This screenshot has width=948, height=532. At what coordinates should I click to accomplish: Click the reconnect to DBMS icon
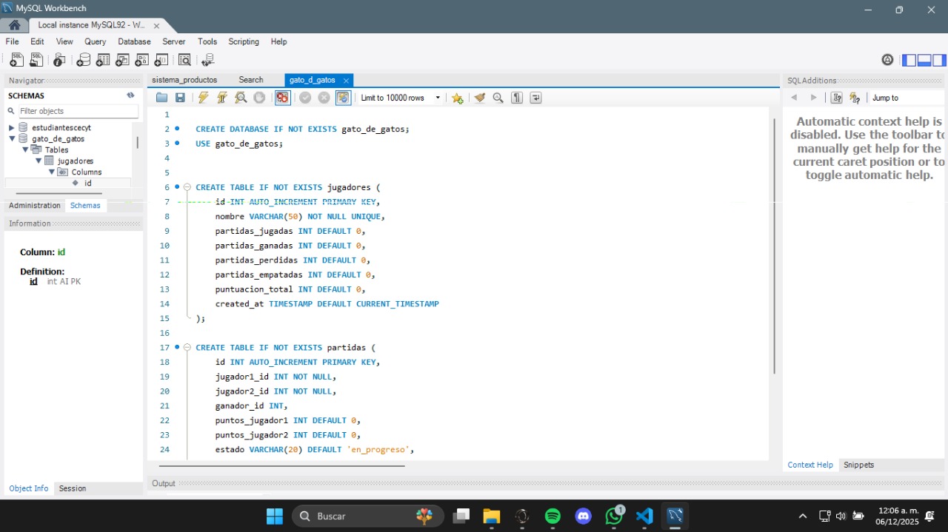pyautogui.click(x=208, y=60)
